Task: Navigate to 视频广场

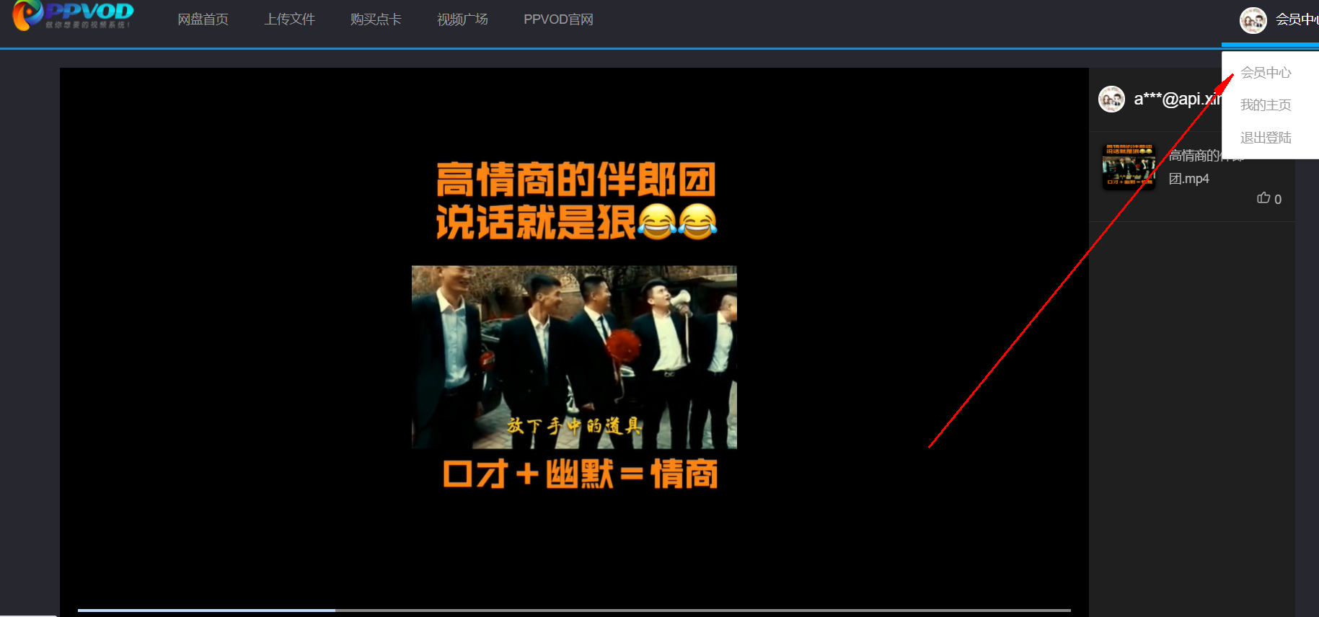Action: 462,19
